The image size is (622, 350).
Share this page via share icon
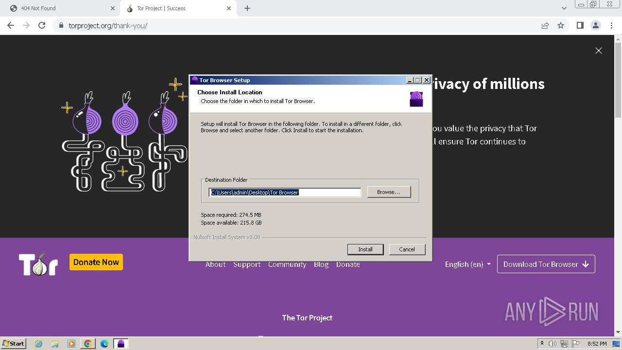point(545,25)
